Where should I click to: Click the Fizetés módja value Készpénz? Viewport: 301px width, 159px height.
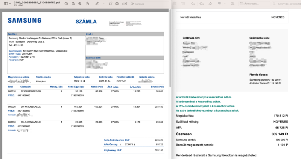[41, 81]
